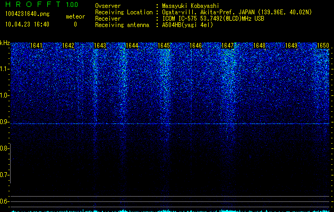Click the Receiving Location label
Viewport: 334px width, 212px height.
(124, 12)
